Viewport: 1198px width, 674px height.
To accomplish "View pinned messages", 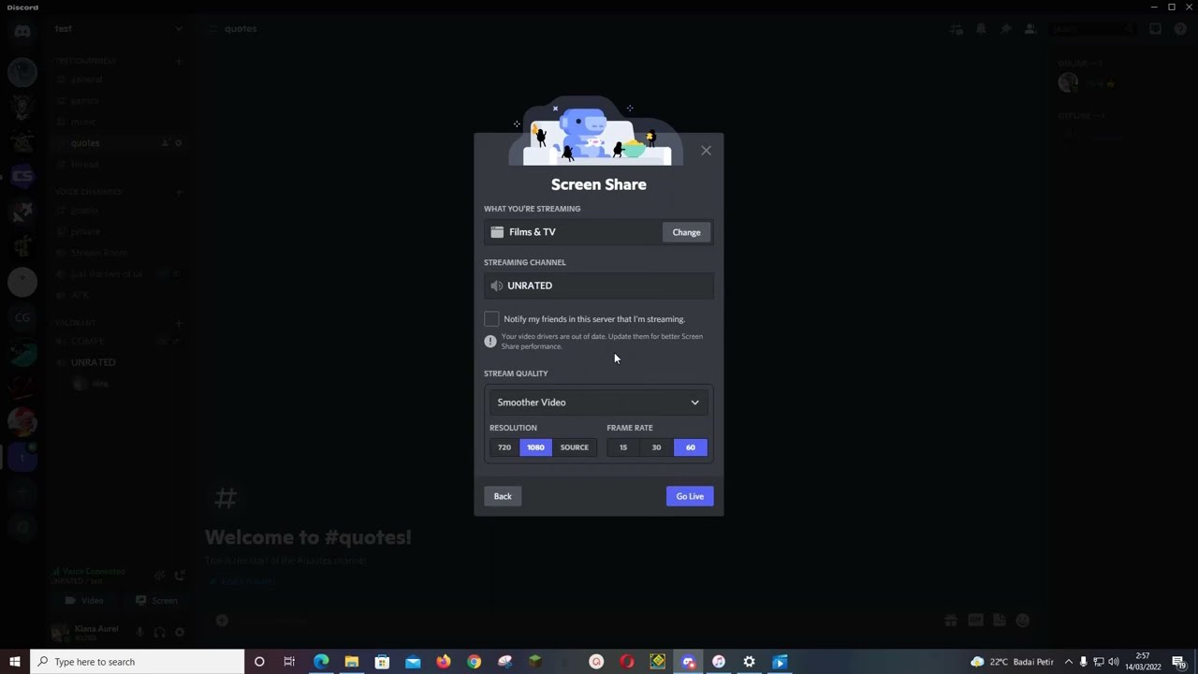I will tap(1005, 29).
